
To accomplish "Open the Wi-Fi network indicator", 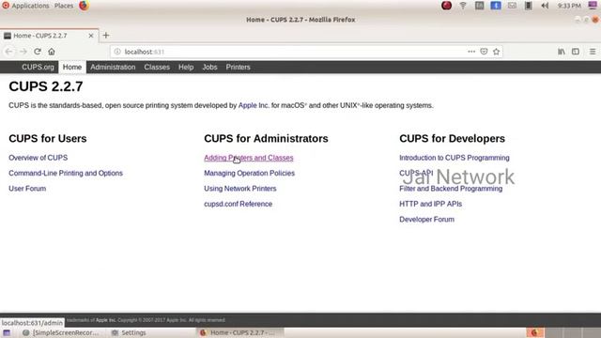I will [463, 6].
